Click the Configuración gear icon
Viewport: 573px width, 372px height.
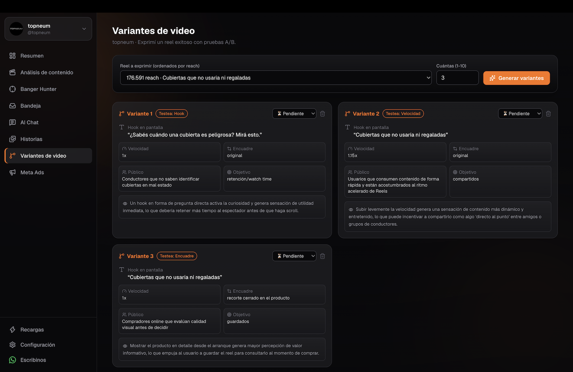[x=13, y=345]
